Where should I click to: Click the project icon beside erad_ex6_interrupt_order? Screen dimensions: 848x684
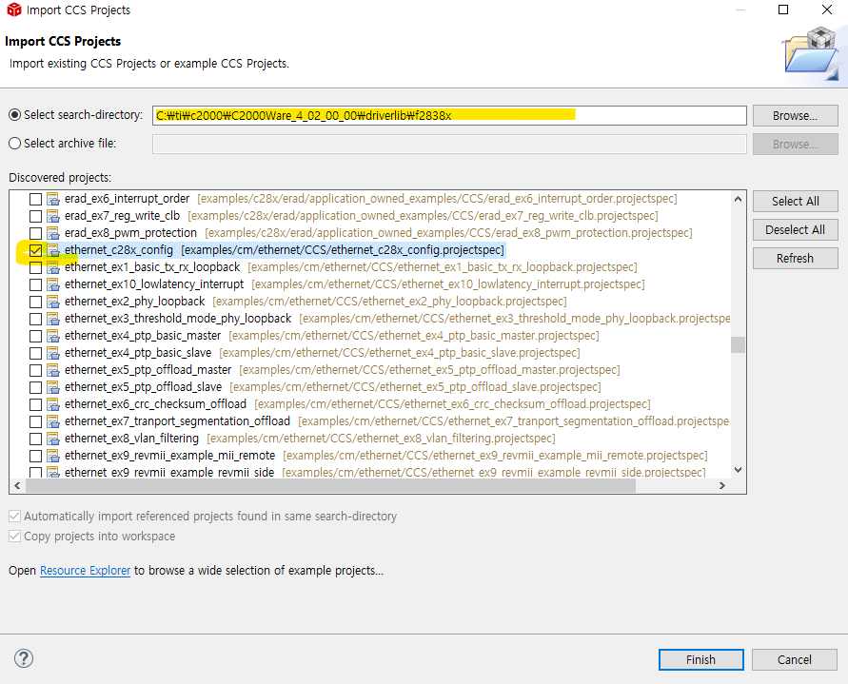pos(53,199)
